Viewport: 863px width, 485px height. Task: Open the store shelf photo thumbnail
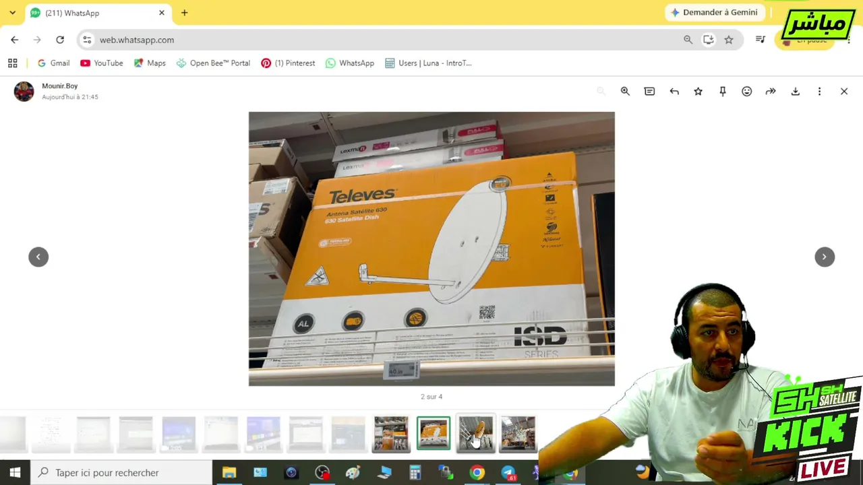pyautogui.click(x=391, y=433)
